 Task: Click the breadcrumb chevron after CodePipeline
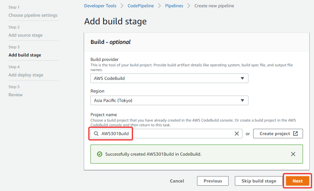tap(160, 6)
